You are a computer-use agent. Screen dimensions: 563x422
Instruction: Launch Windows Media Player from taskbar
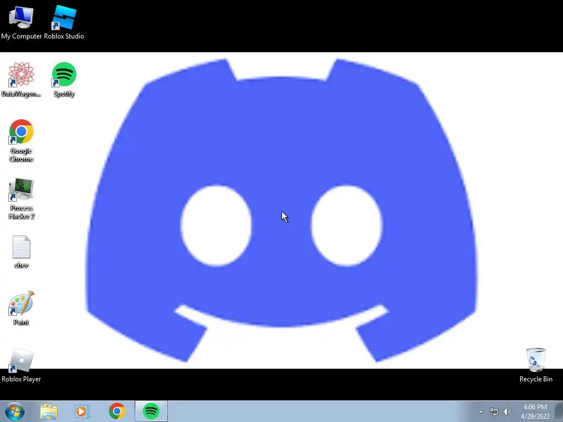82,412
